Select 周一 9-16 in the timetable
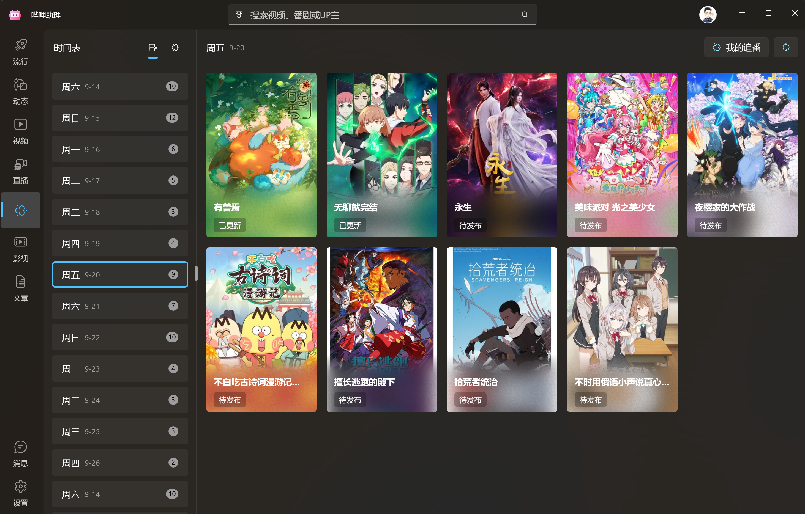 tap(120, 149)
